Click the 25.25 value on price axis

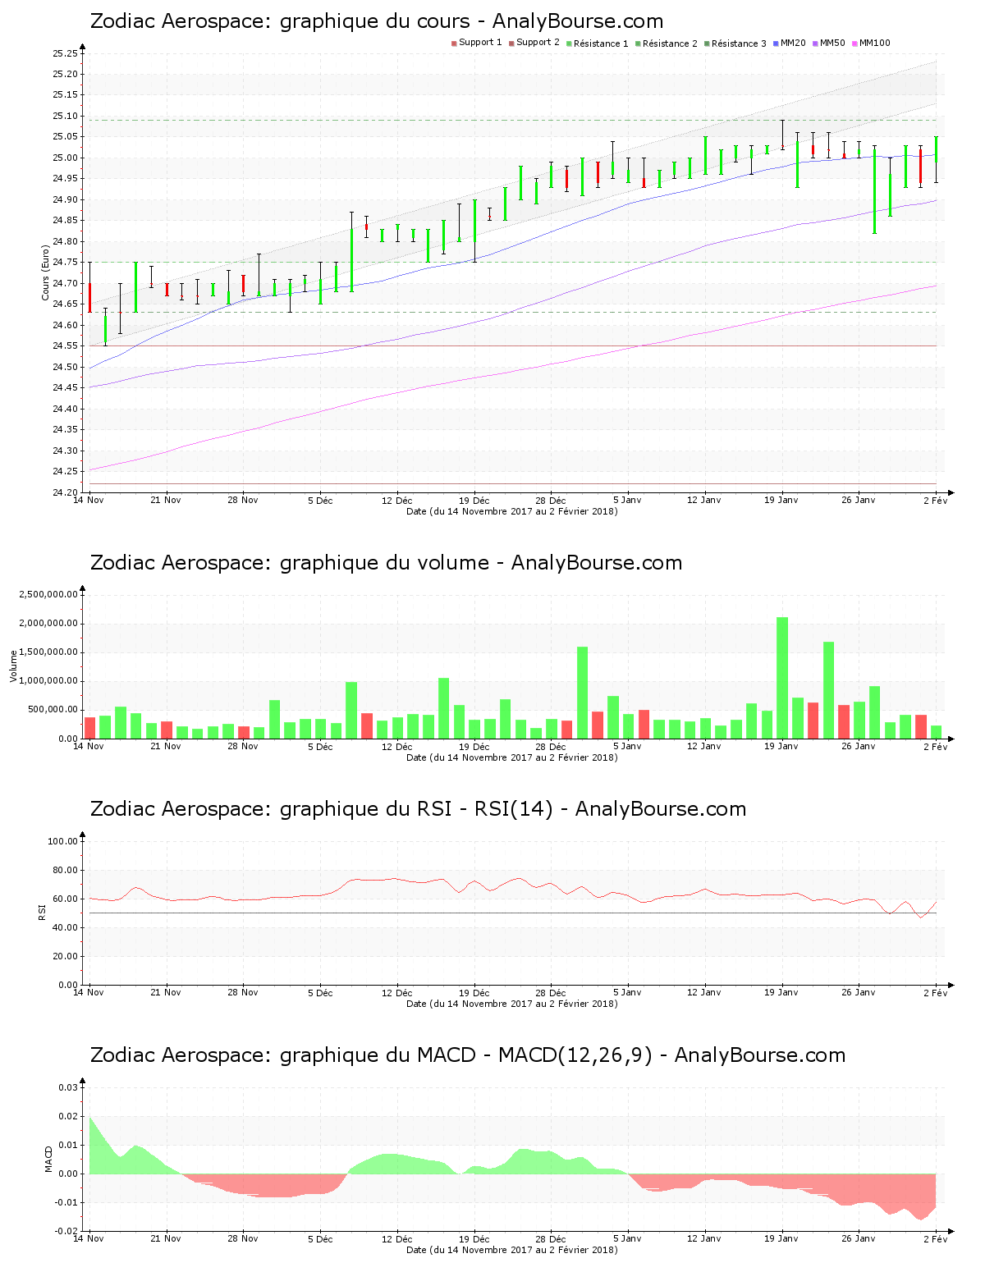(x=64, y=53)
